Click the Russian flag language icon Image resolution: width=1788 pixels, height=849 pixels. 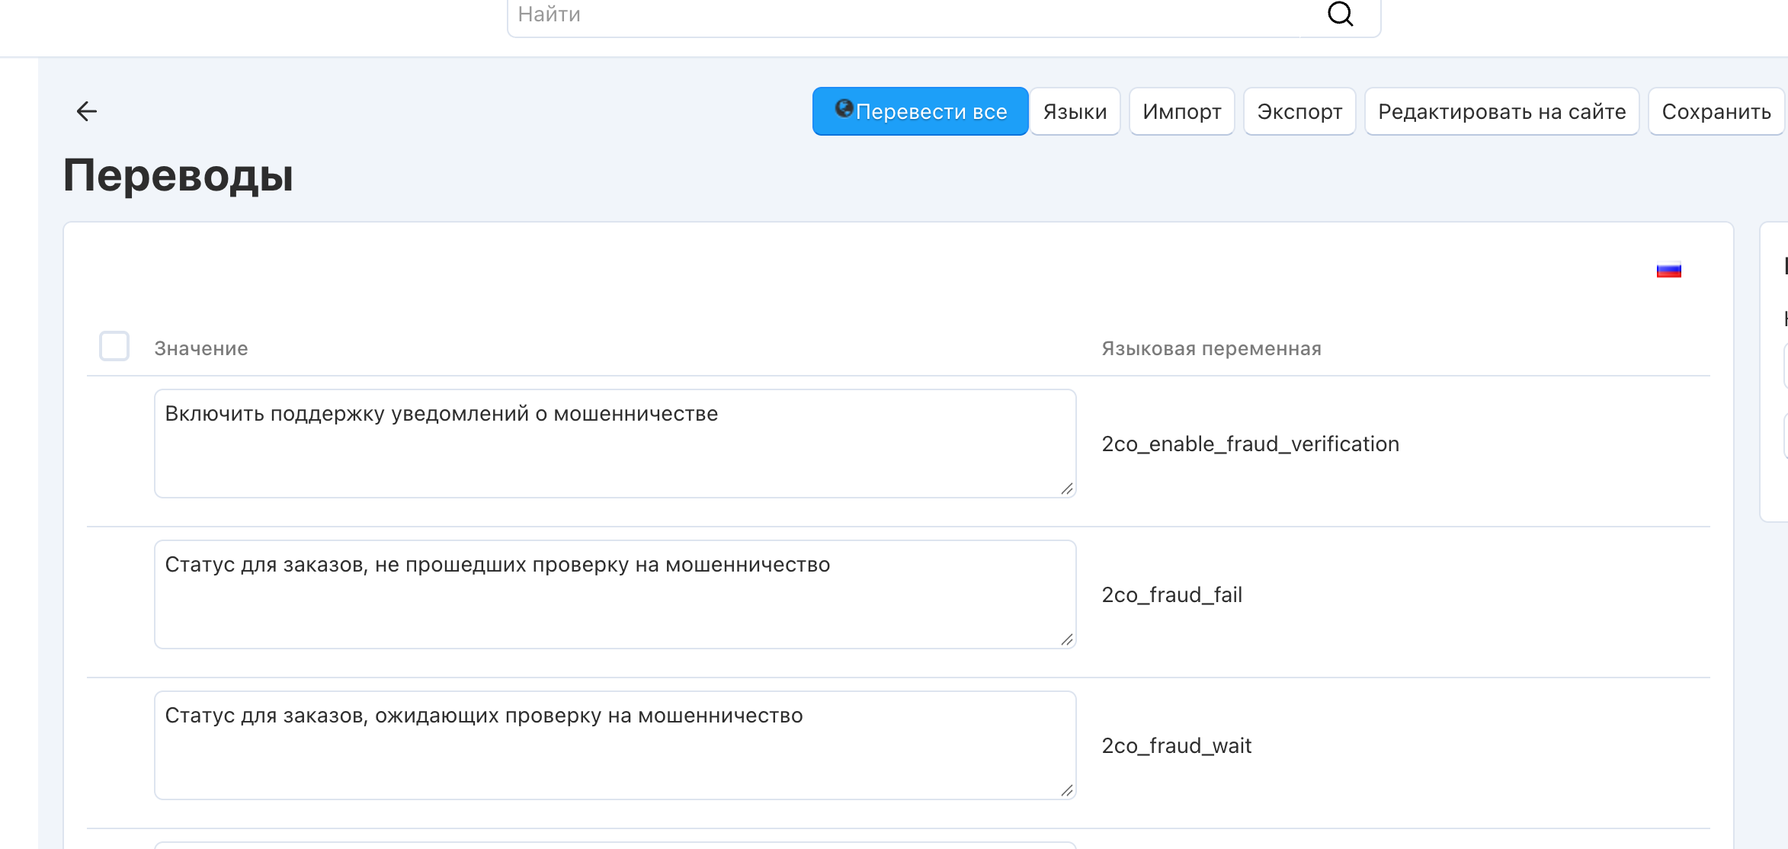pyautogui.click(x=1668, y=271)
